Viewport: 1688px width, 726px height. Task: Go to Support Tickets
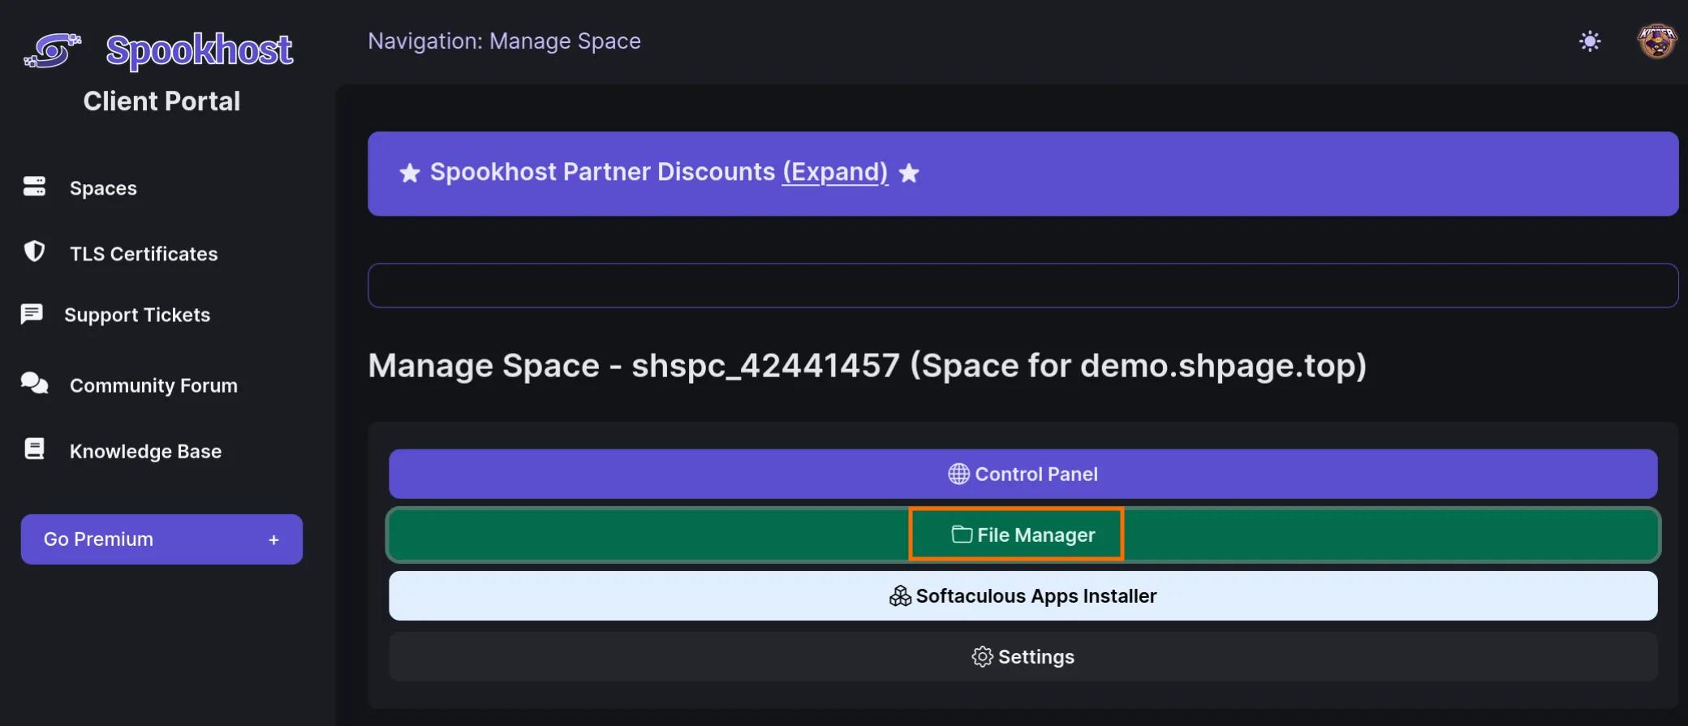click(137, 315)
